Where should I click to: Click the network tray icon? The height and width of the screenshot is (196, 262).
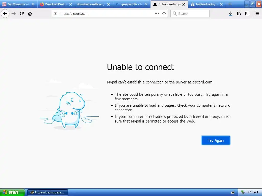tap(243, 192)
